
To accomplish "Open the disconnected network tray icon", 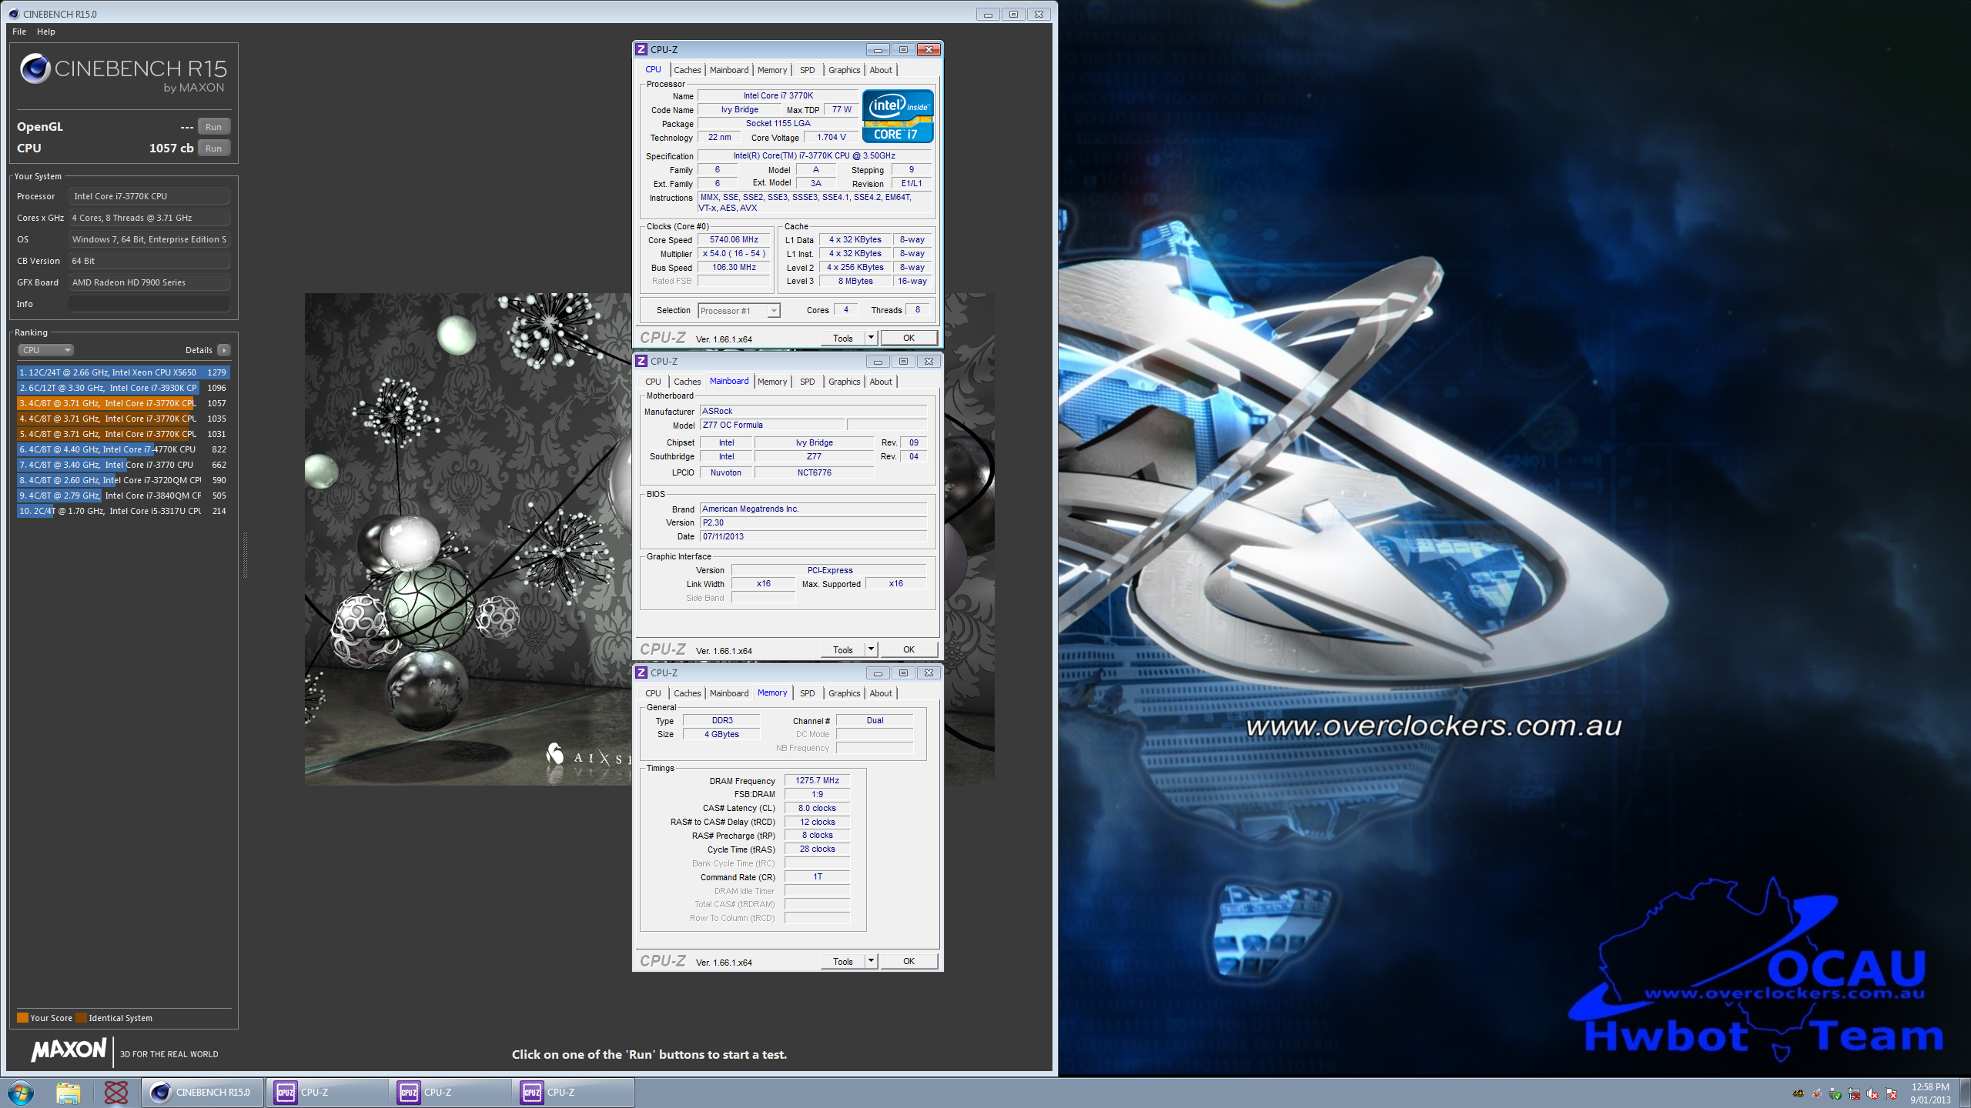I will click(1854, 1093).
